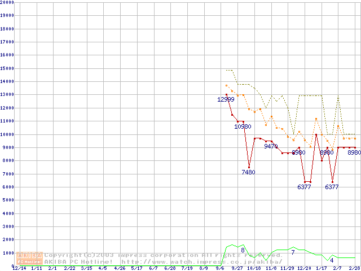
Task: Click the impress corporation copyright text
Action: click(164, 255)
